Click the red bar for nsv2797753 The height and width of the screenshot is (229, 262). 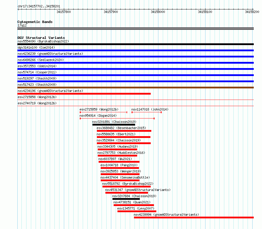[117, 156]
